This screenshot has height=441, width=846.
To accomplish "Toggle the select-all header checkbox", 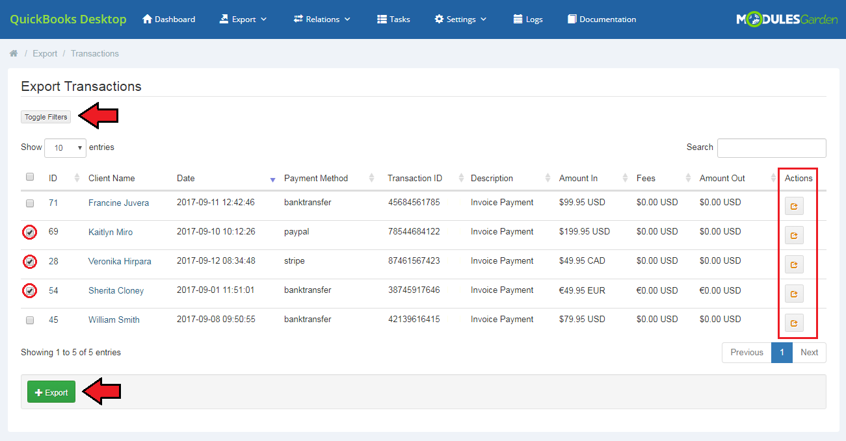I will click(30, 177).
